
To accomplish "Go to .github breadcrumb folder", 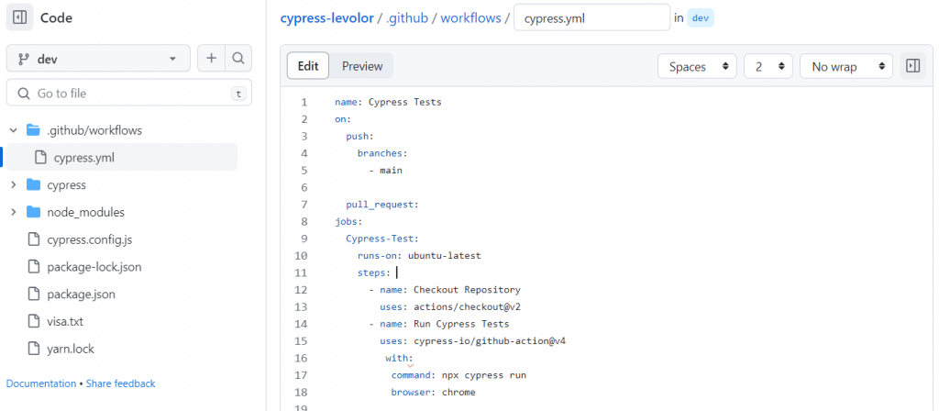I will [407, 18].
